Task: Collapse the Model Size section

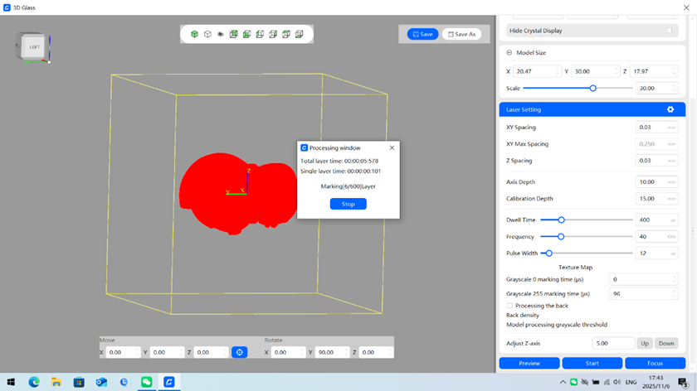Action: tap(509, 53)
